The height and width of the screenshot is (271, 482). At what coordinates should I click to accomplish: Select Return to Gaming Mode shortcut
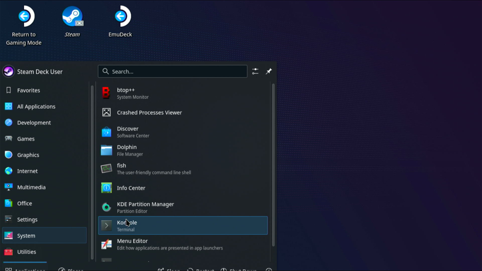(x=24, y=26)
